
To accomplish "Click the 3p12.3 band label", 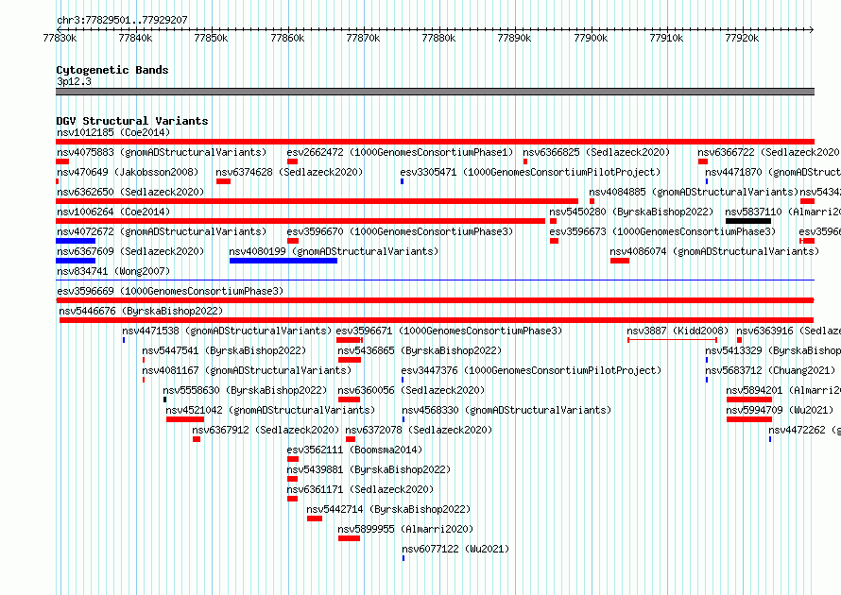I will click(74, 81).
